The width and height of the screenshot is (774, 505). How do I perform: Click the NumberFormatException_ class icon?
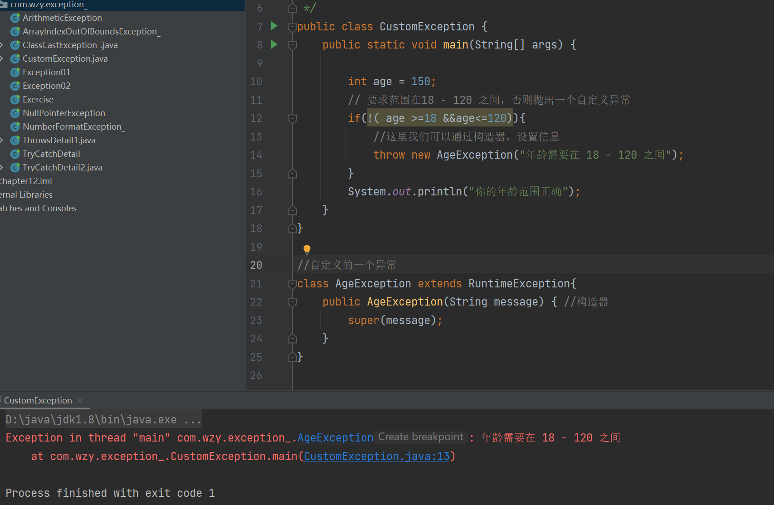click(15, 127)
